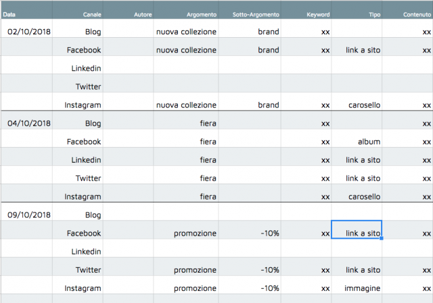Click the Sotto-Argomento column header
The height and width of the screenshot is (303, 433).
tap(250, 10)
